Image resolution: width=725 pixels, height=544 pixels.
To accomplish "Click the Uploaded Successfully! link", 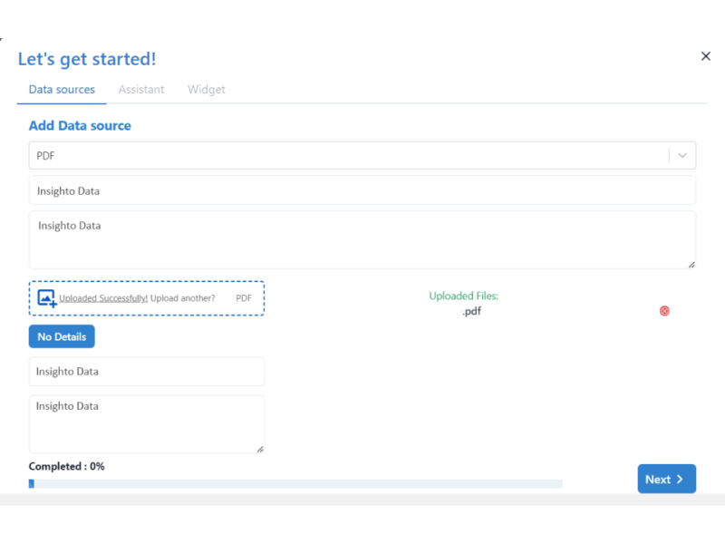I will point(103,298).
